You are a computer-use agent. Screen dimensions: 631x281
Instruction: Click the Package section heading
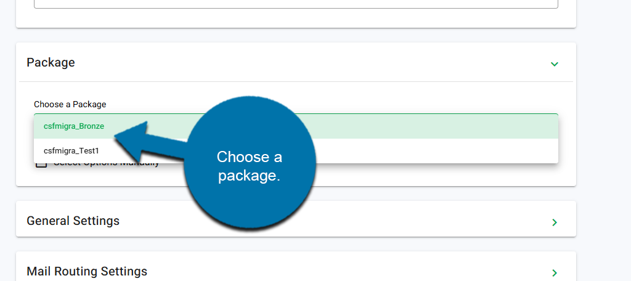pyautogui.click(x=51, y=63)
